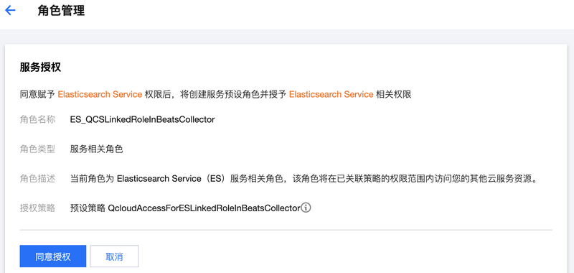The image size is (574, 273).
Task: Click the 角色名称 label
Action: [x=37, y=120]
